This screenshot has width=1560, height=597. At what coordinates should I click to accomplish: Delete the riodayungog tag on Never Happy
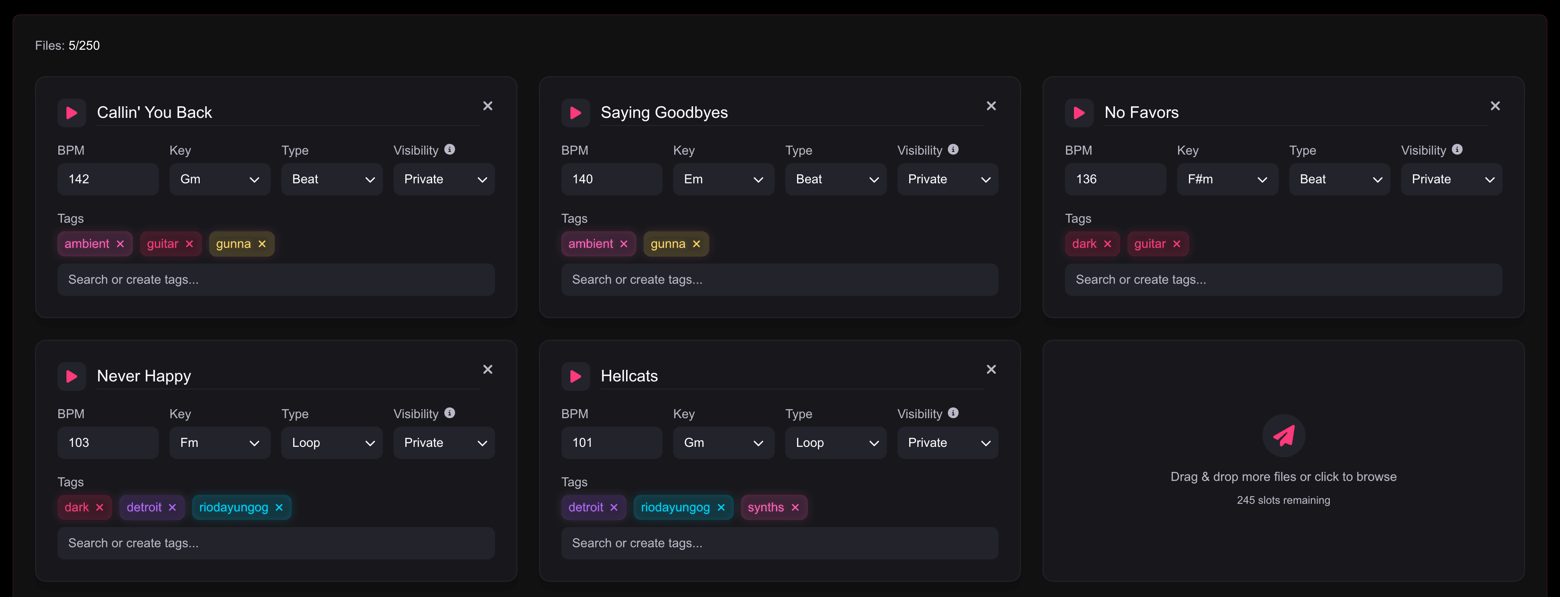tap(279, 507)
